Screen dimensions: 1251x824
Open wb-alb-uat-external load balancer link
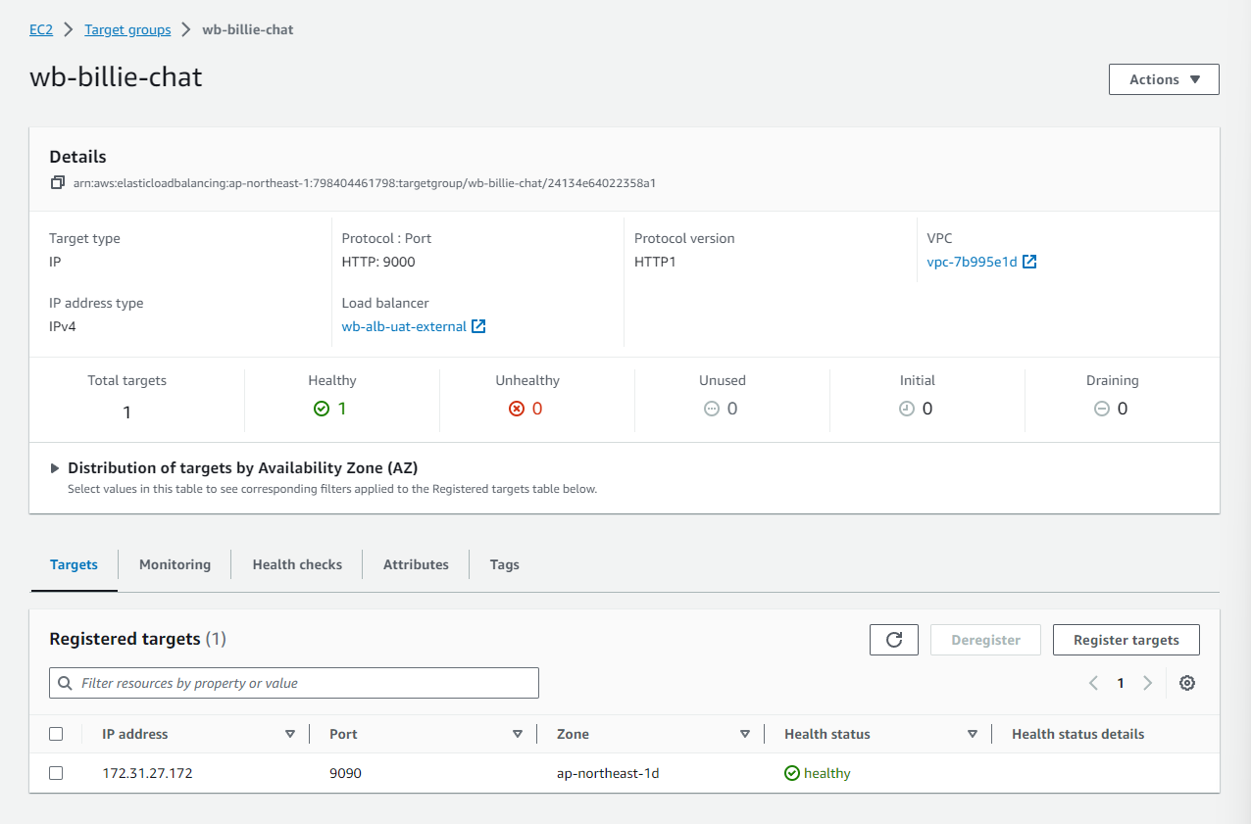click(x=404, y=326)
